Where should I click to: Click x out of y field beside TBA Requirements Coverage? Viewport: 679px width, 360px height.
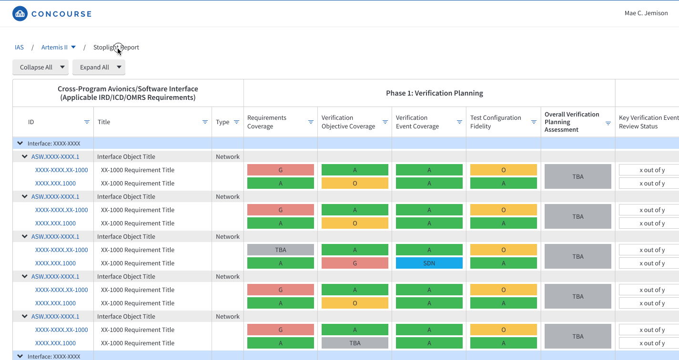(x=649, y=250)
